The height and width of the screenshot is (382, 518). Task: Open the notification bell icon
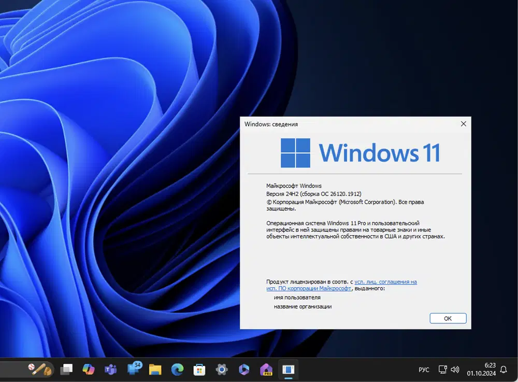coord(503,370)
